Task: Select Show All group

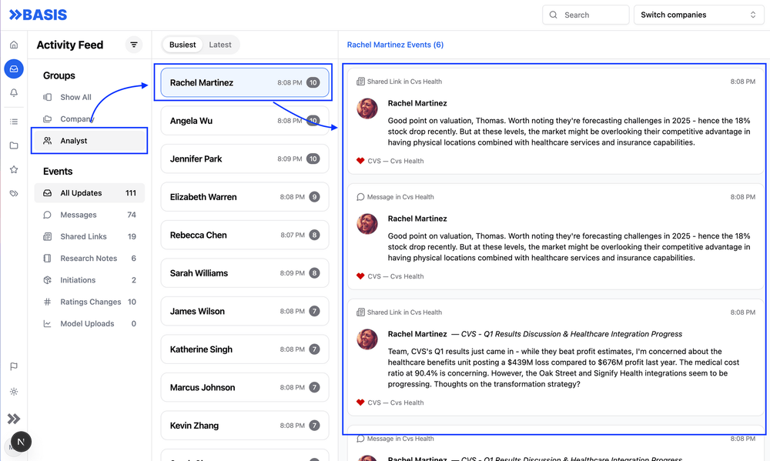Action: click(x=89, y=97)
